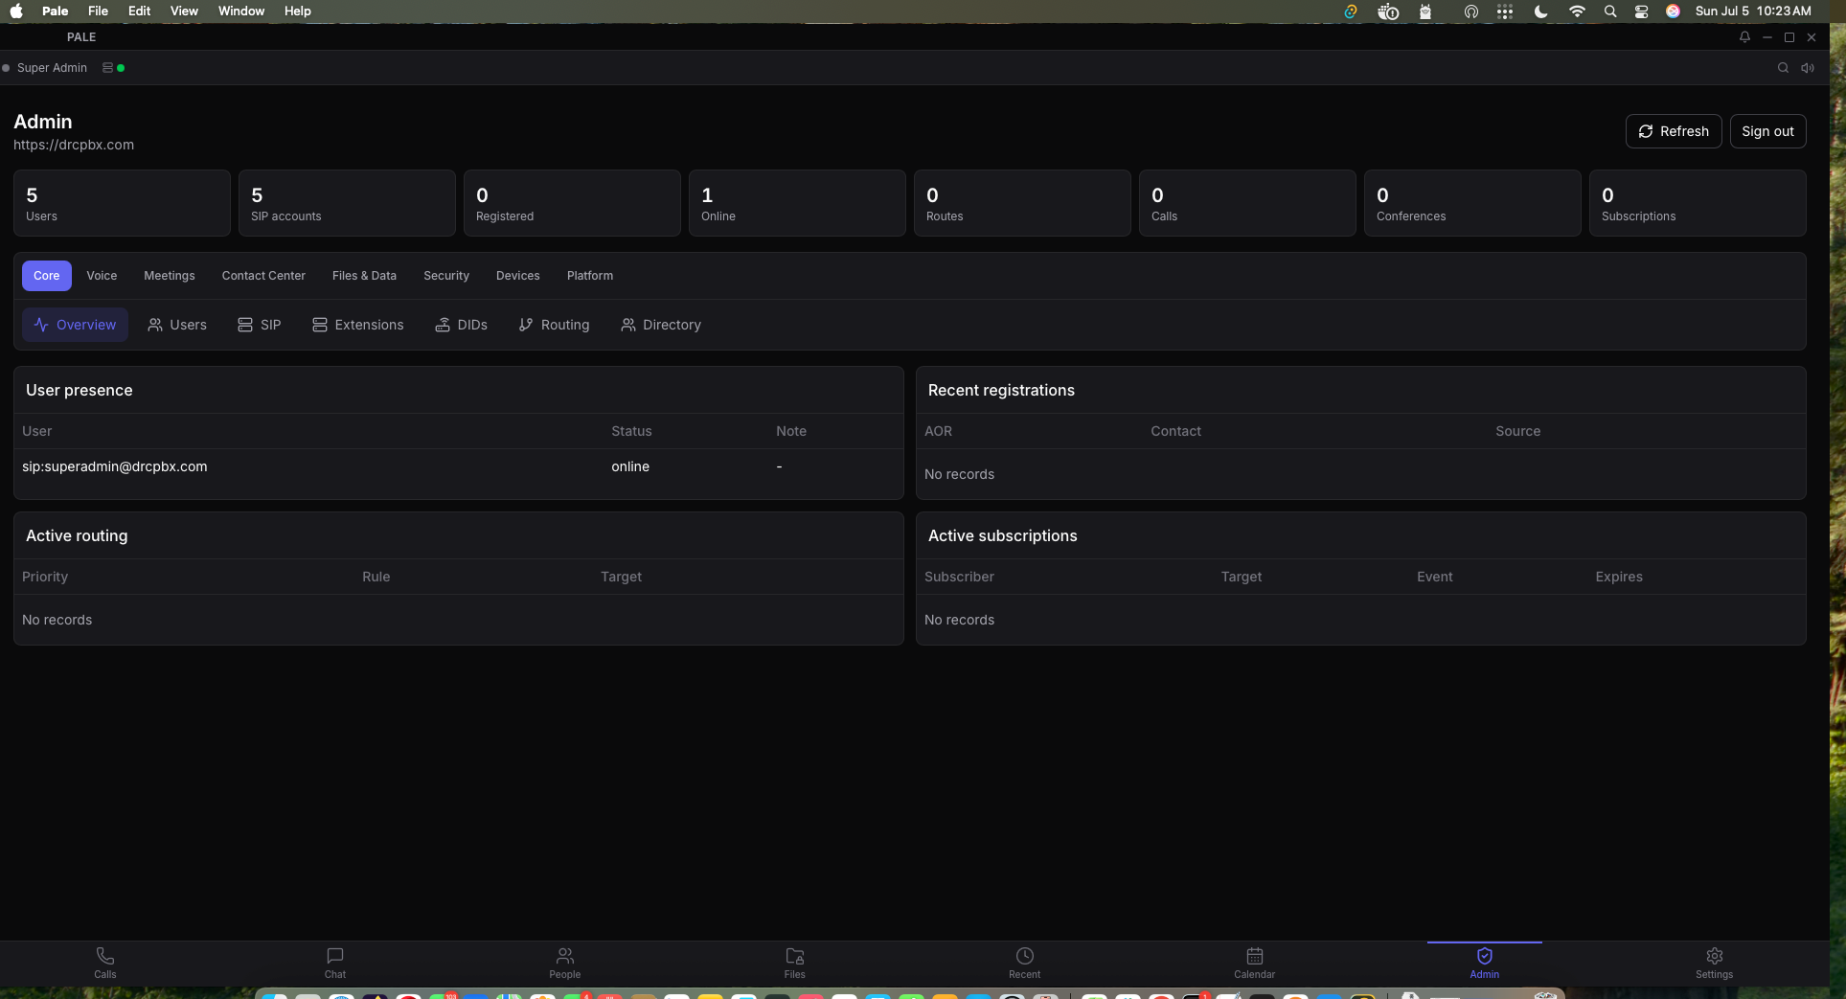The image size is (1846, 999).
Task: Click the online status cell
Action: pyautogui.click(x=630, y=467)
